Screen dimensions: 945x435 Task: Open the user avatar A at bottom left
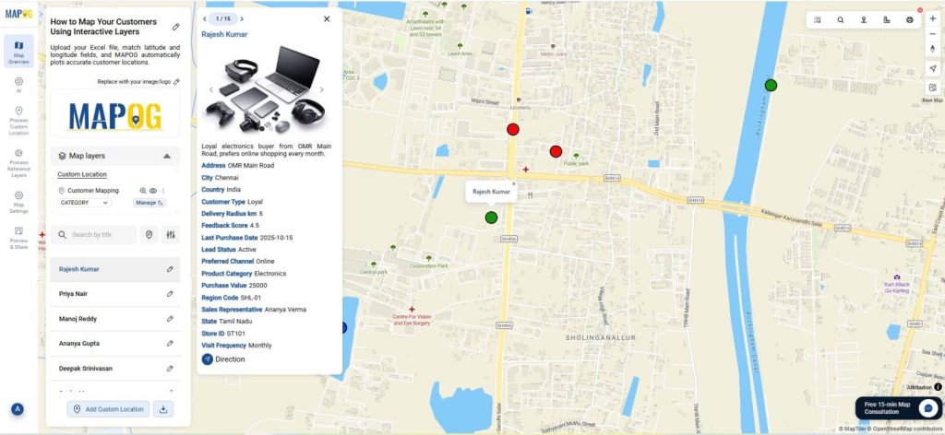(18, 409)
